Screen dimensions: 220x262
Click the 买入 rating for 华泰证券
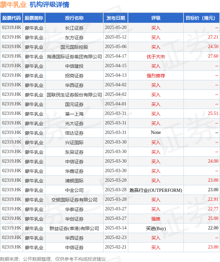pyautogui.click(x=156, y=209)
